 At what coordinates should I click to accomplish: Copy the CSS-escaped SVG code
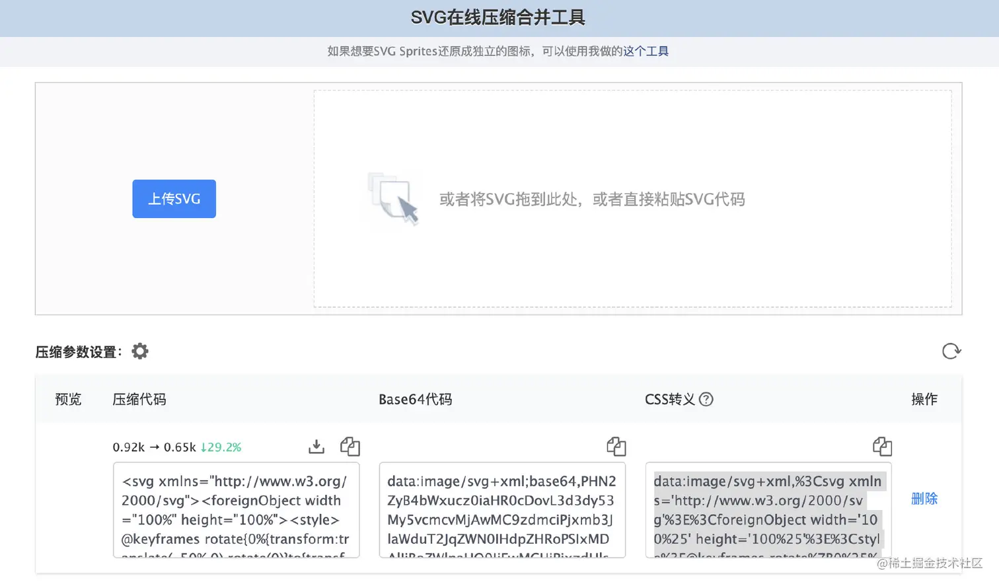882,447
